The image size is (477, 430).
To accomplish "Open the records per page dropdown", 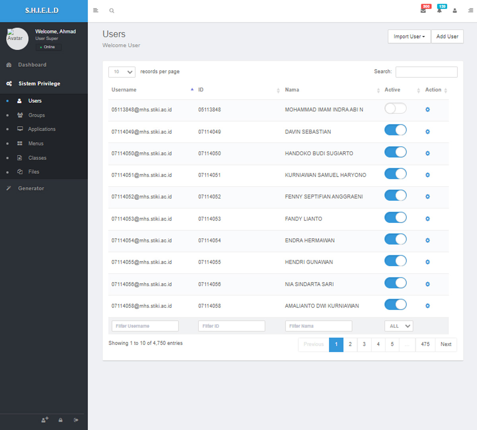I will coord(122,72).
